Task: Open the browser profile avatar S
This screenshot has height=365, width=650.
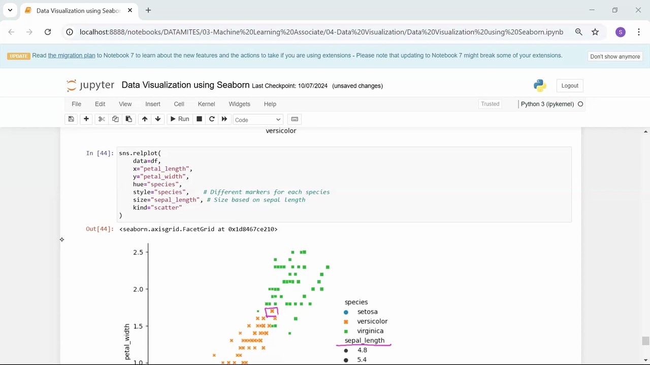Action: point(620,32)
